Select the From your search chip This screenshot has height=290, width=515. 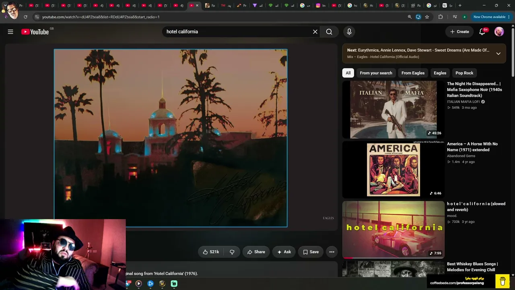click(376, 73)
